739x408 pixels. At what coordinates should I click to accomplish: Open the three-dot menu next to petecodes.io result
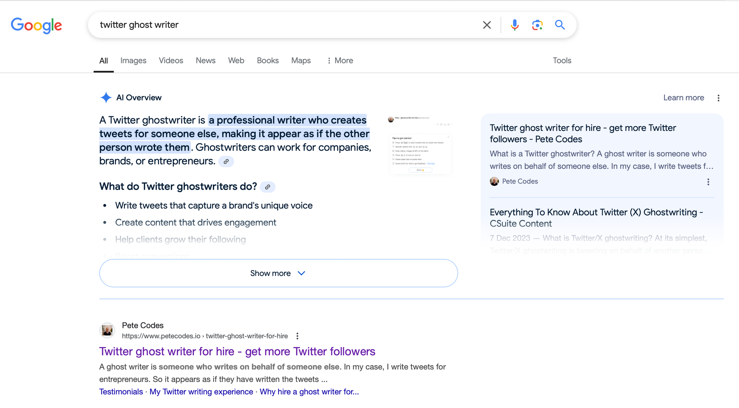point(297,336)
